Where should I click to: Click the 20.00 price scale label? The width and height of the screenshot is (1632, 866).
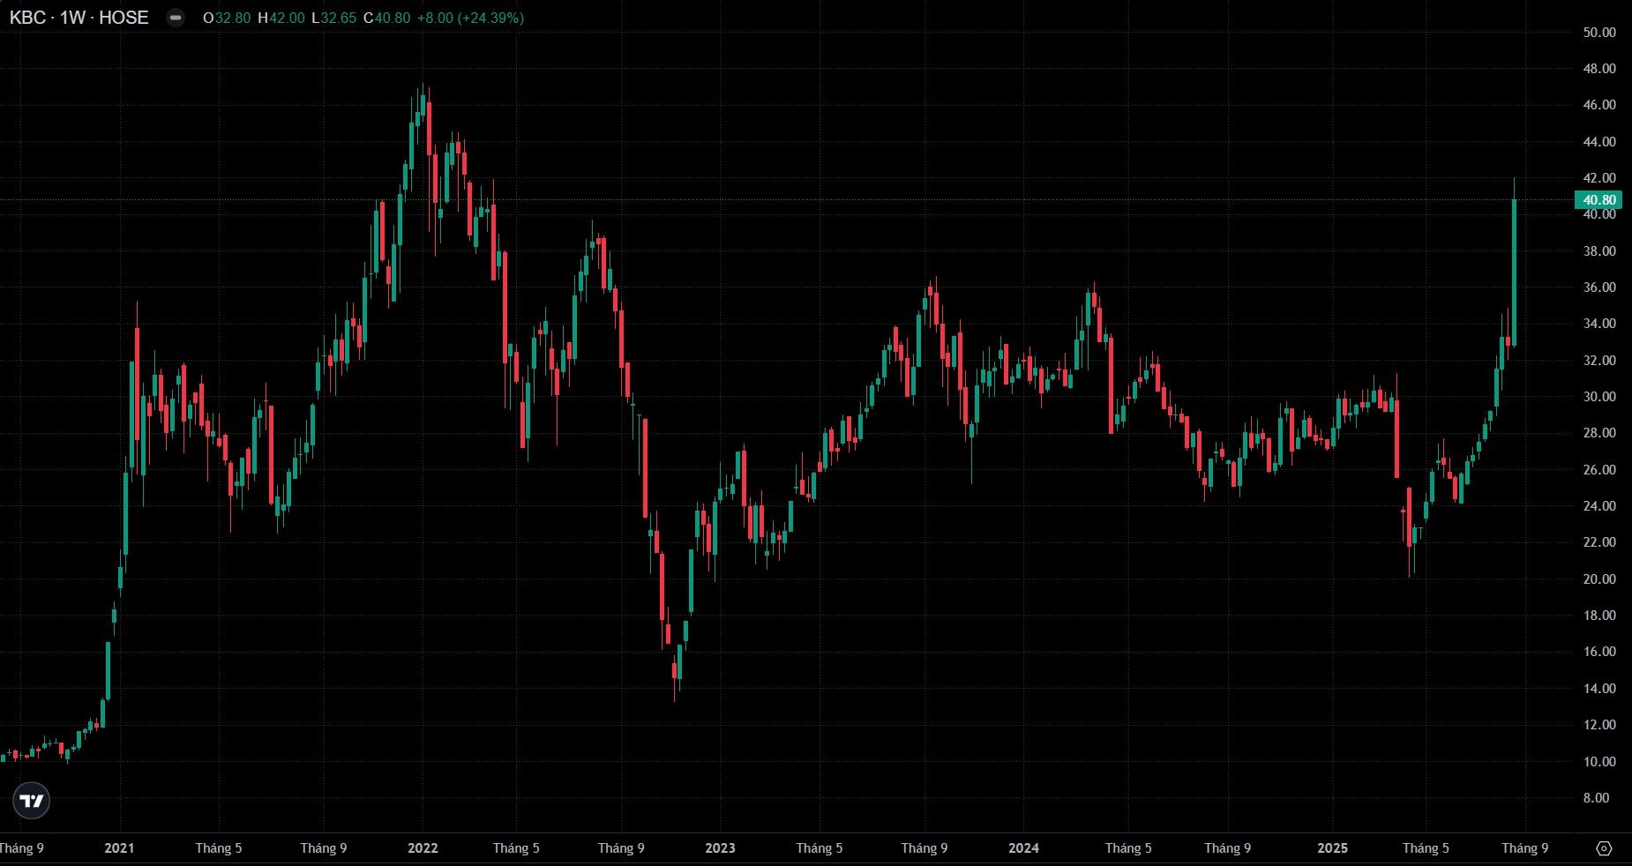(1599, 579)
